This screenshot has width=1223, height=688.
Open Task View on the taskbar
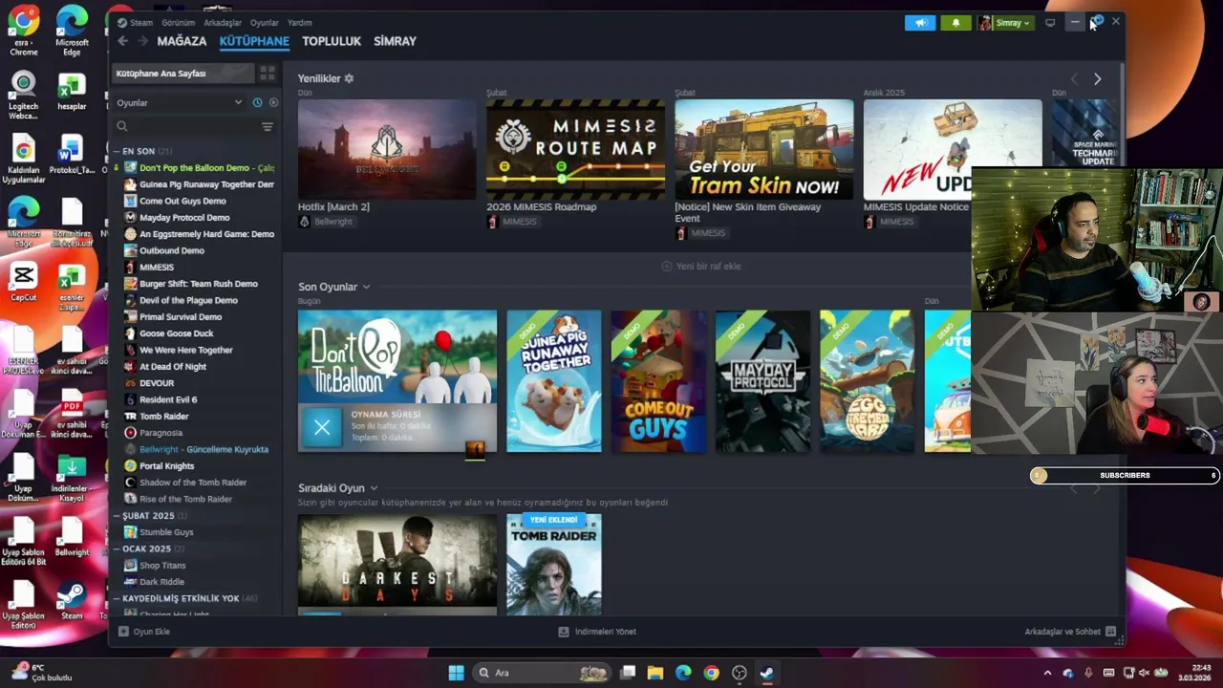point(628,673)
